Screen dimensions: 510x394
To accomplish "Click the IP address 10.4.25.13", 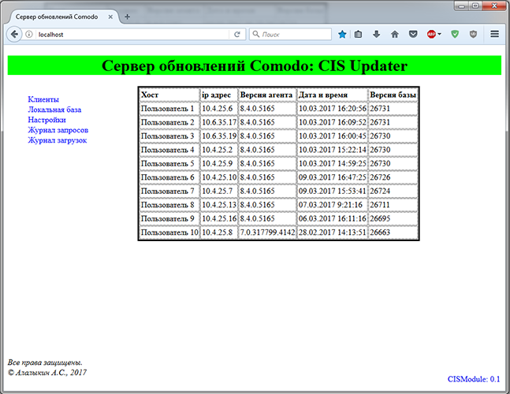I will pyautogui.click(x=219, y=205).
